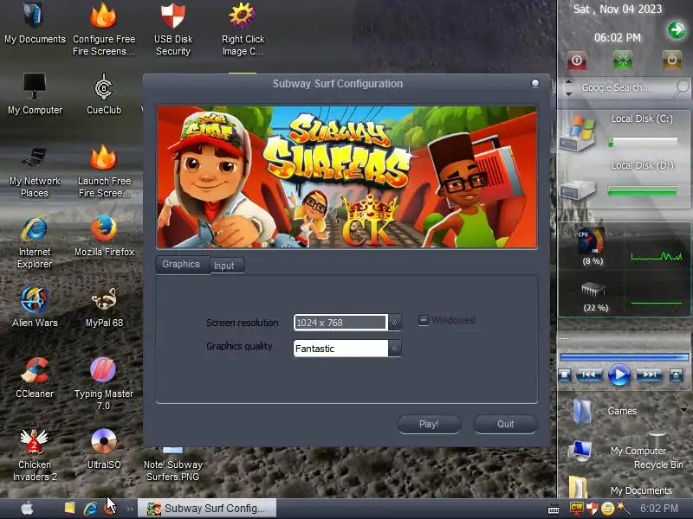The height and width of the screenshot is (519, 693).
Task: Click the Apple logo start button
Action: [x=27, y=508]
